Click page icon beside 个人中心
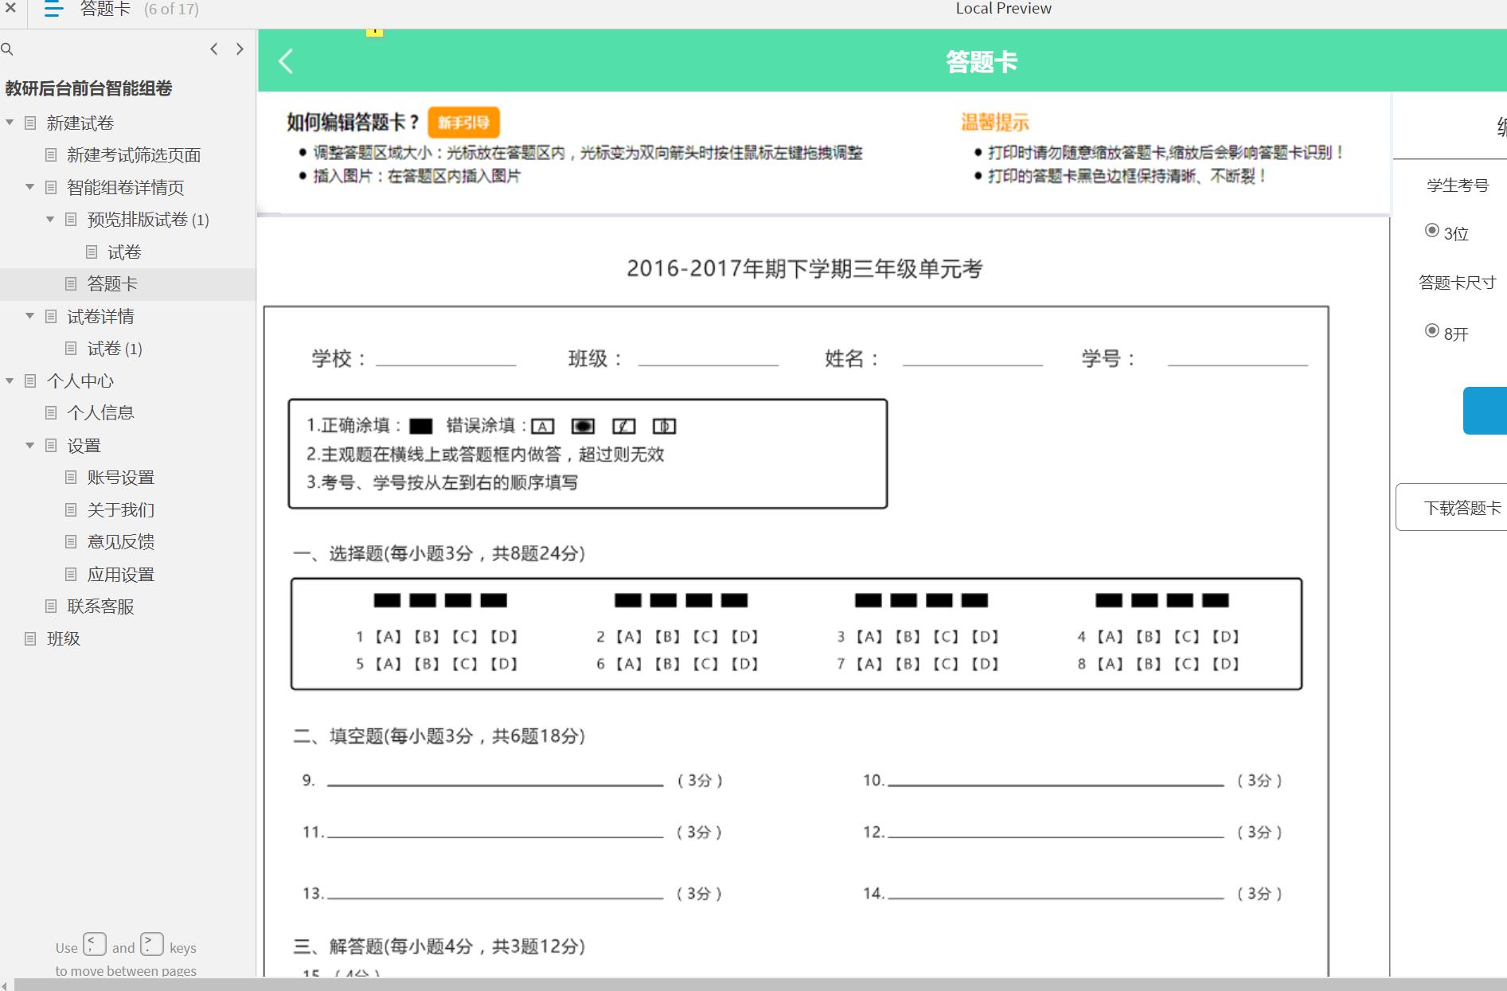The height and width of the screenshot is (991, 1507). [x=30, y=380]
